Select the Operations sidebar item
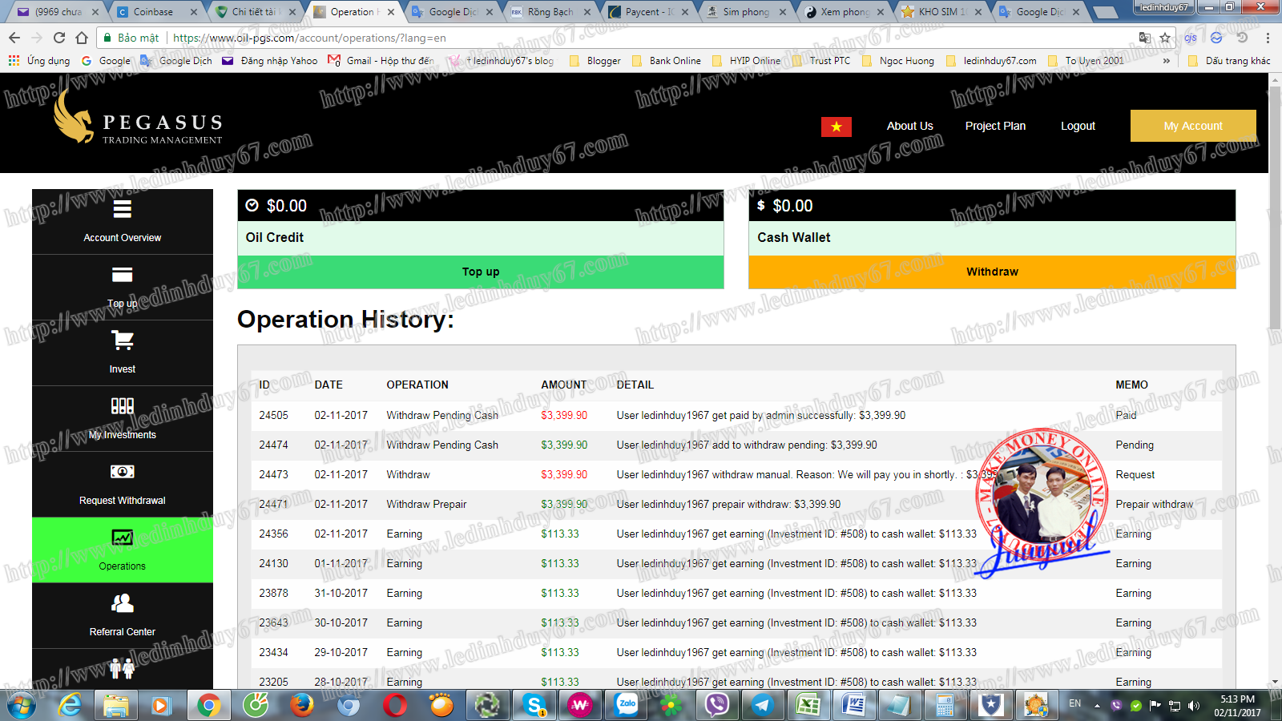 point(123,550)
